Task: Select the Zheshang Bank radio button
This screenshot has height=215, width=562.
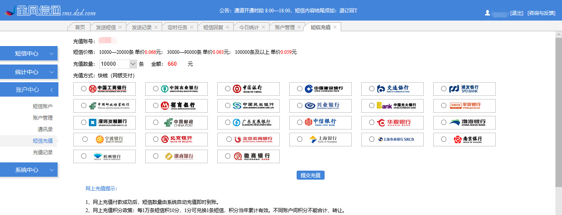Action: click(155, 156)
